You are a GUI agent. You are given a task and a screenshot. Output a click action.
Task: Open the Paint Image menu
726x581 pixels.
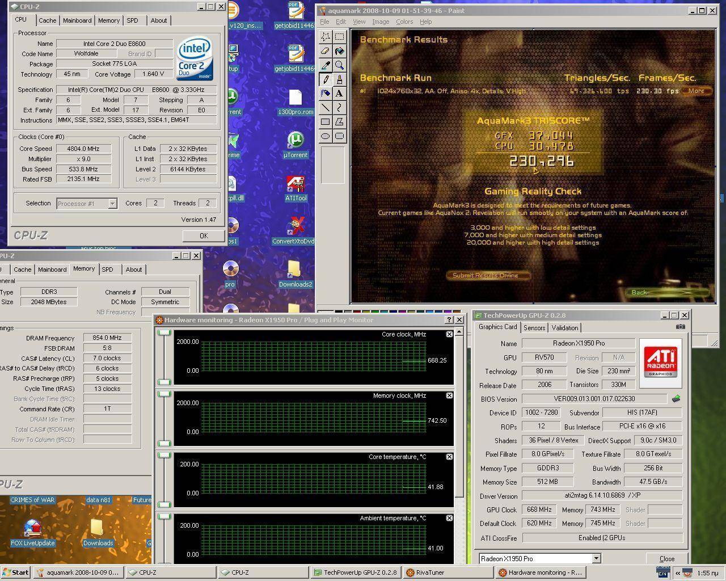[x=381, y=22]
